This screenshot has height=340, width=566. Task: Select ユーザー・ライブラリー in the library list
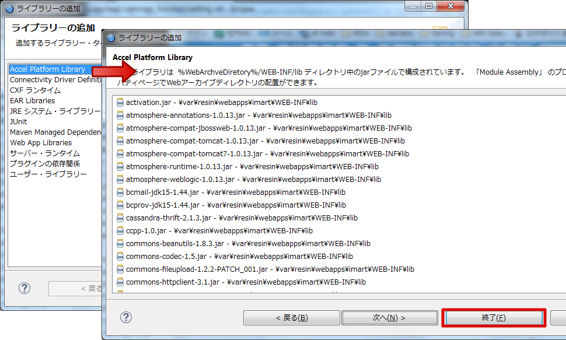point(48,174)
